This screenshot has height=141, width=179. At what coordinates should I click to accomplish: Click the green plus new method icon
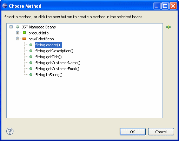pyautogui.click(x=168, y=27)
